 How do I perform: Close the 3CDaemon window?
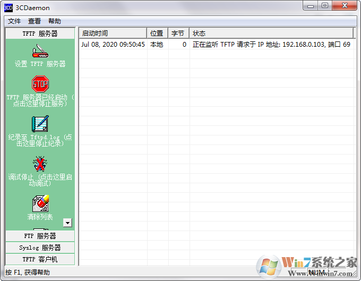pos(345,6)
